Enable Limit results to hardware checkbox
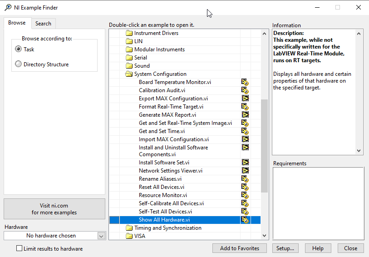Viewport: 369px width, 257px height. coord(19,248)
